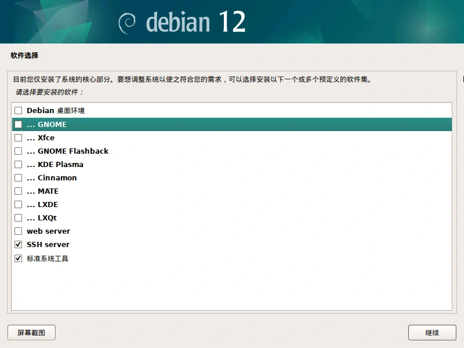
Task: Select the "标准系统工具" label text
Action: [x=48, y=259]
